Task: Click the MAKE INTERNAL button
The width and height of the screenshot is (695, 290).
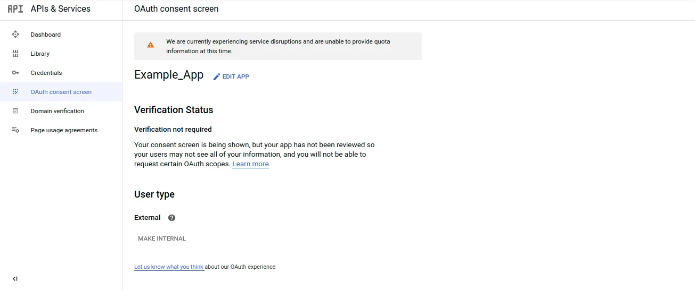Action: (162, 238)
